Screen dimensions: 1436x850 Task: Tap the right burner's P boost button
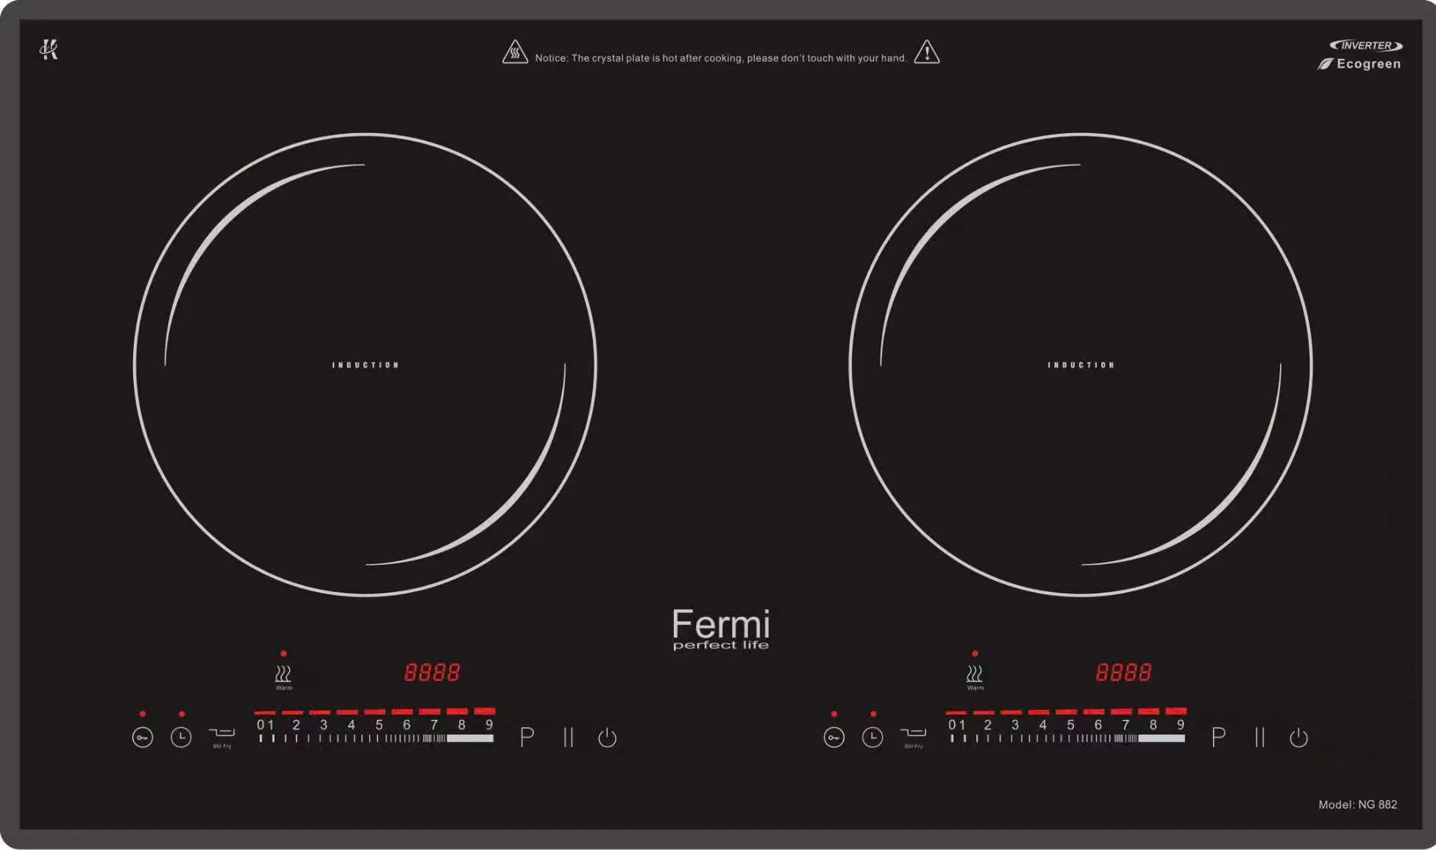1218,737
